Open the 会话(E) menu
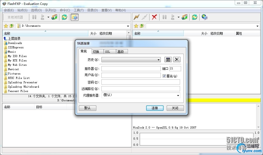 pyautogui.click(x=9, y=10)
